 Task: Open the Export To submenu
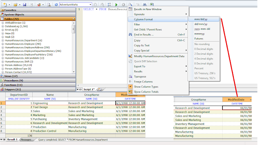point(158,66)
